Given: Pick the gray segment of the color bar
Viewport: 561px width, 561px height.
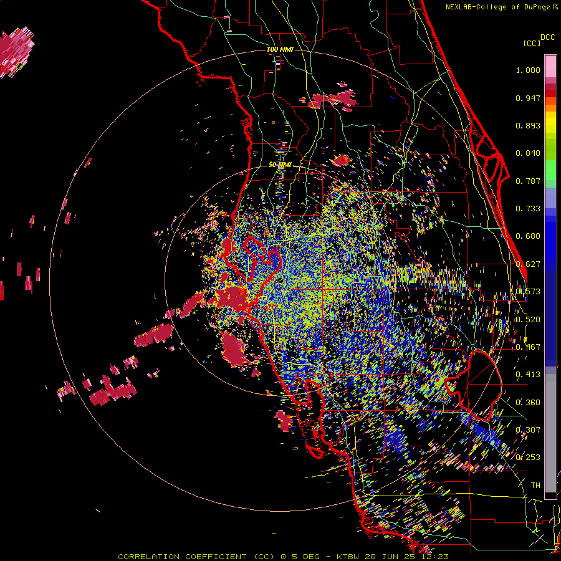Looking at the screenshot, I should pyautogui.click(x=550, y=433).
